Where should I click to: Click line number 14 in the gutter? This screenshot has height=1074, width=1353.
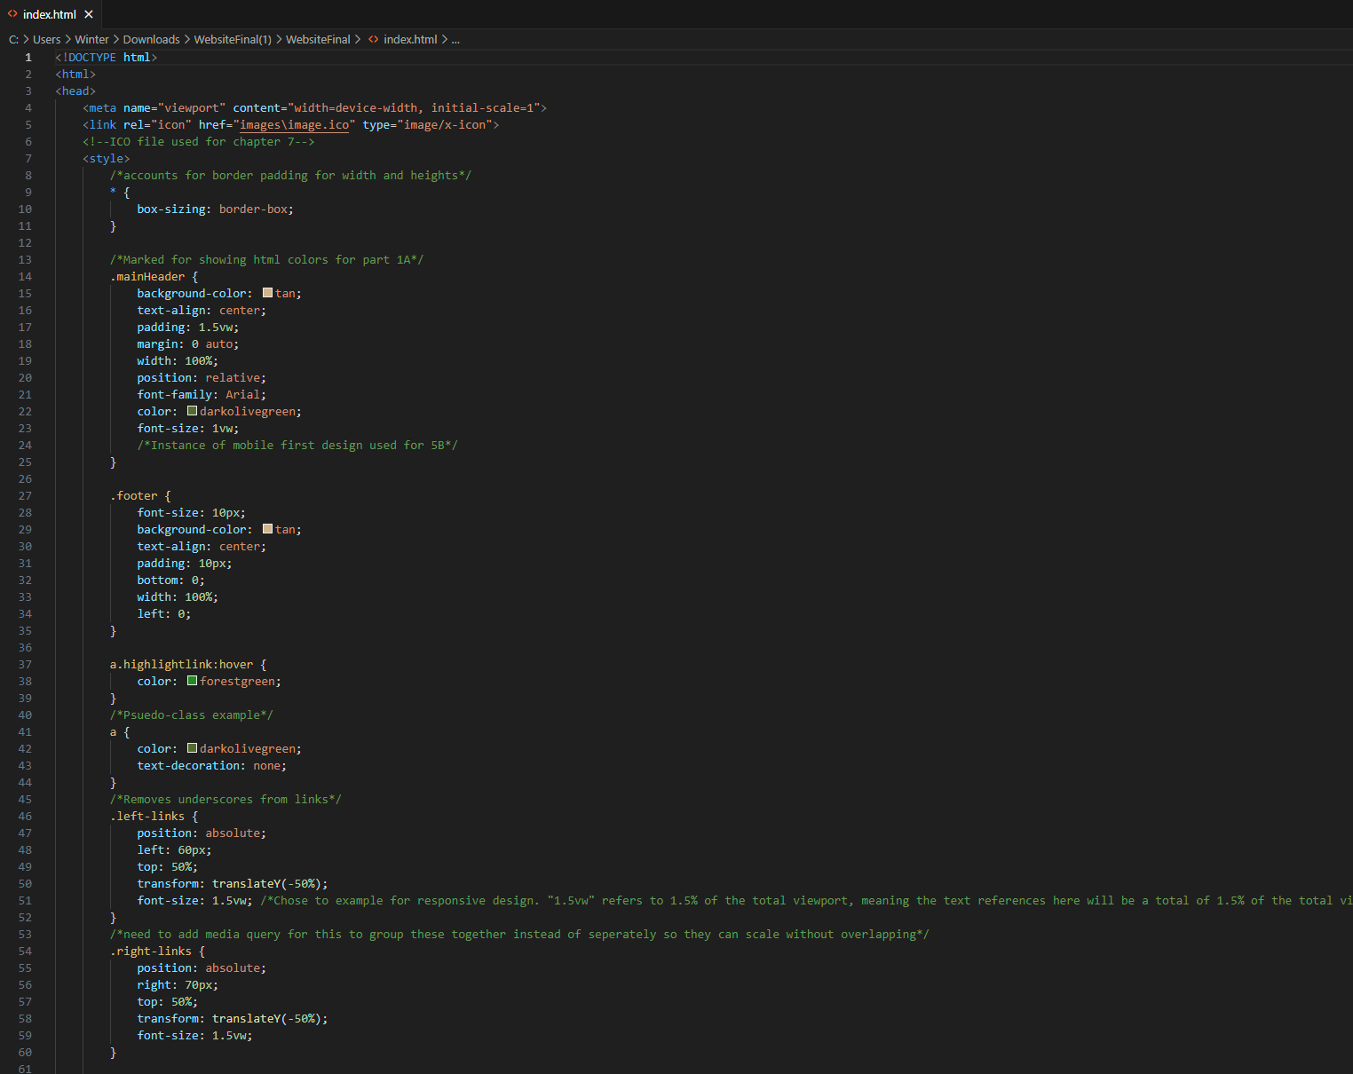click(x=25, y=277)
